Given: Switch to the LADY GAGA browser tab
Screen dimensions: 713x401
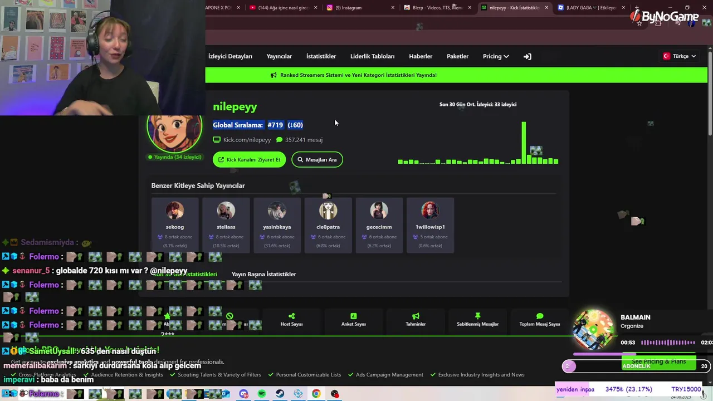Looking at the screenshot, I should 588,8.
